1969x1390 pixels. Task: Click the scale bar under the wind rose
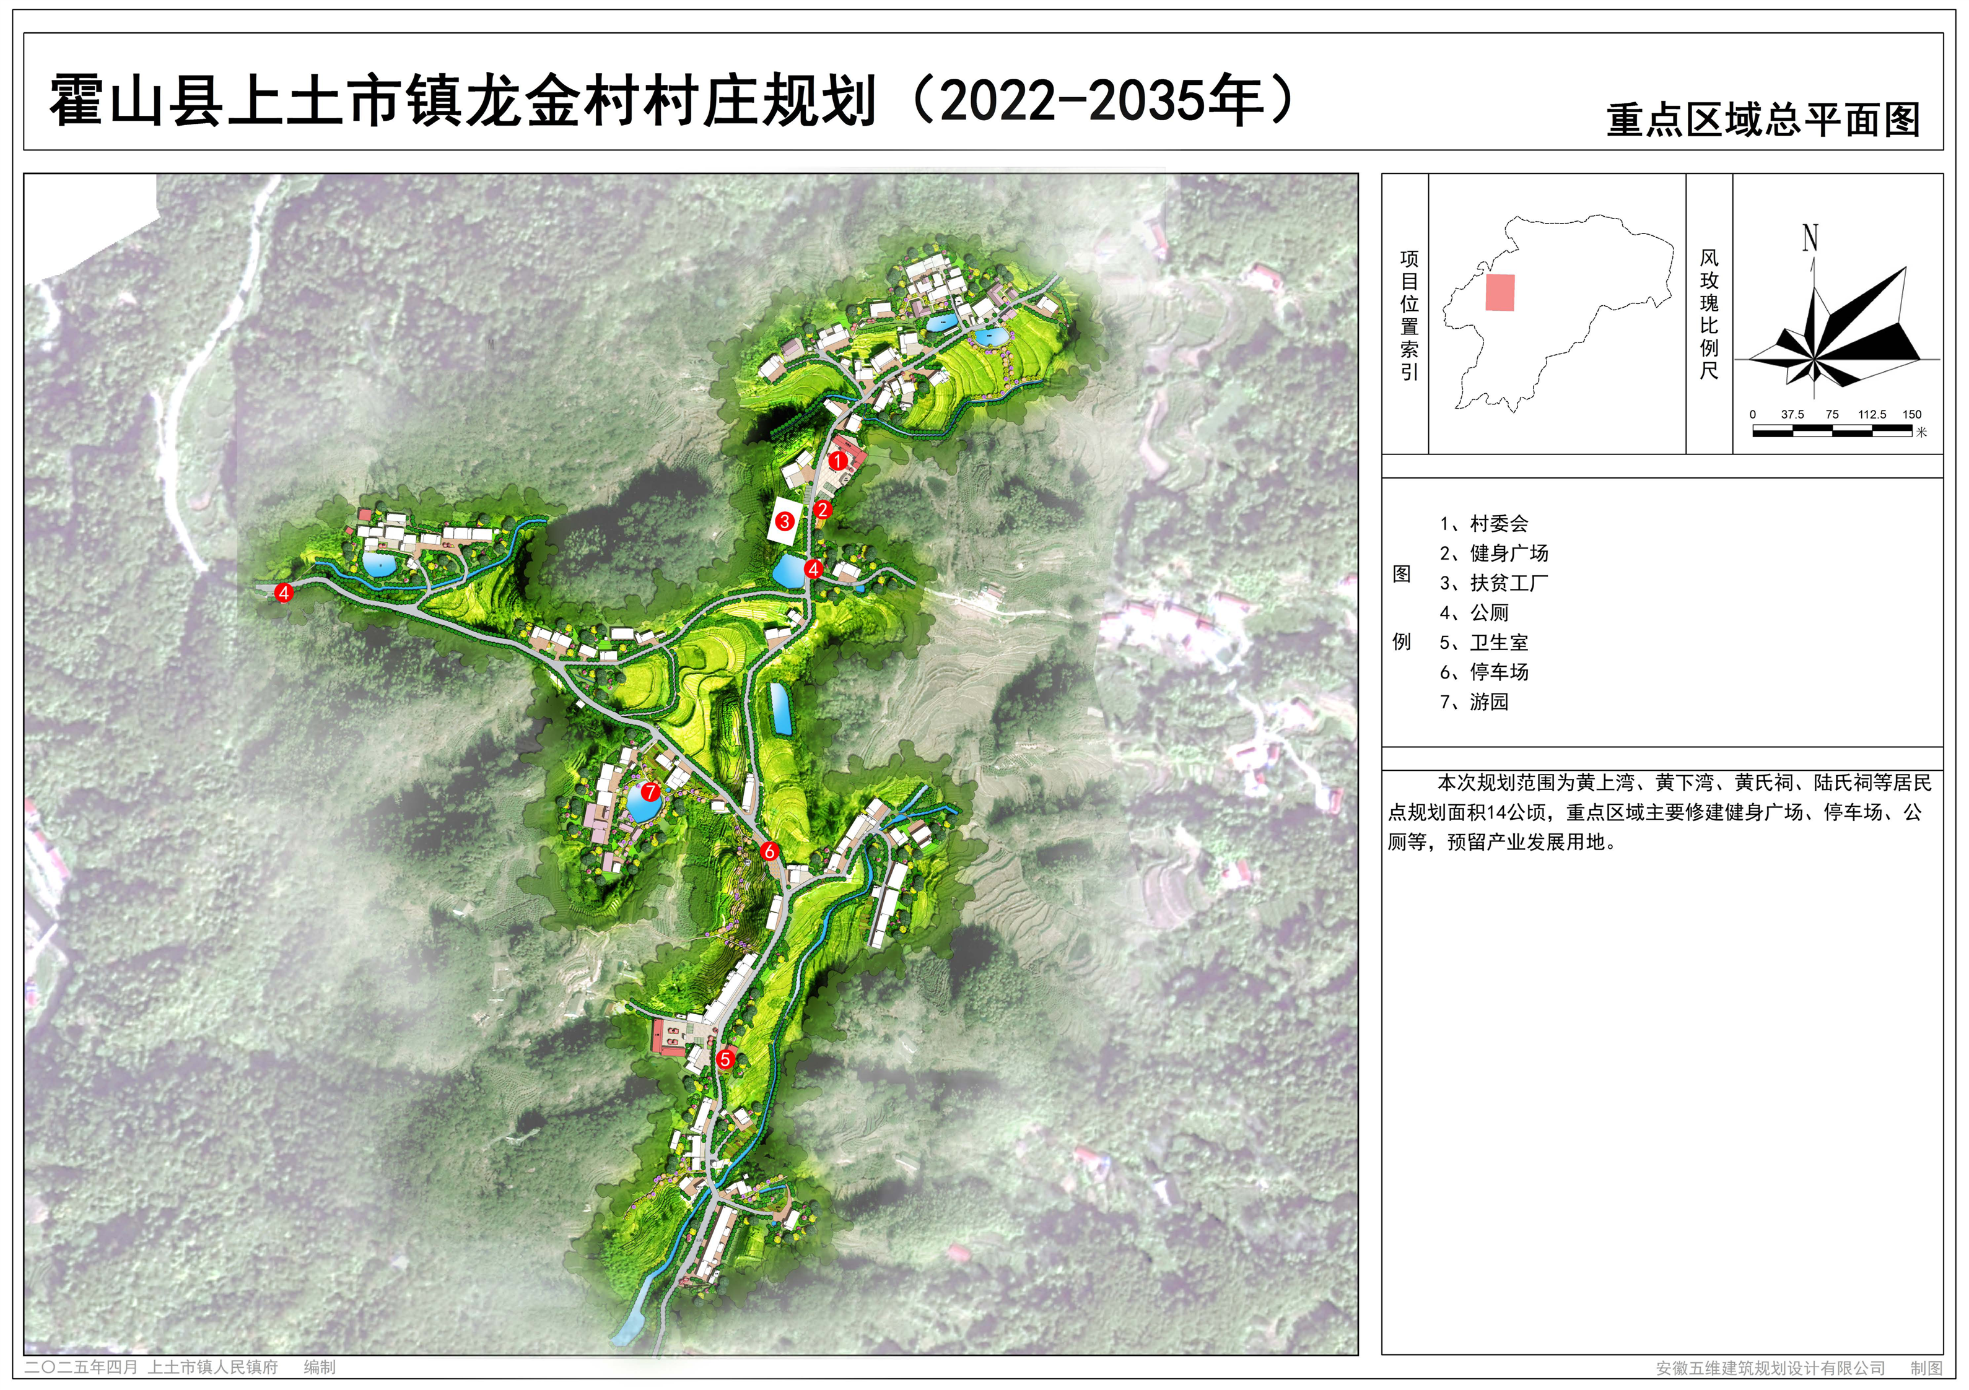(x=1833, y=432)
